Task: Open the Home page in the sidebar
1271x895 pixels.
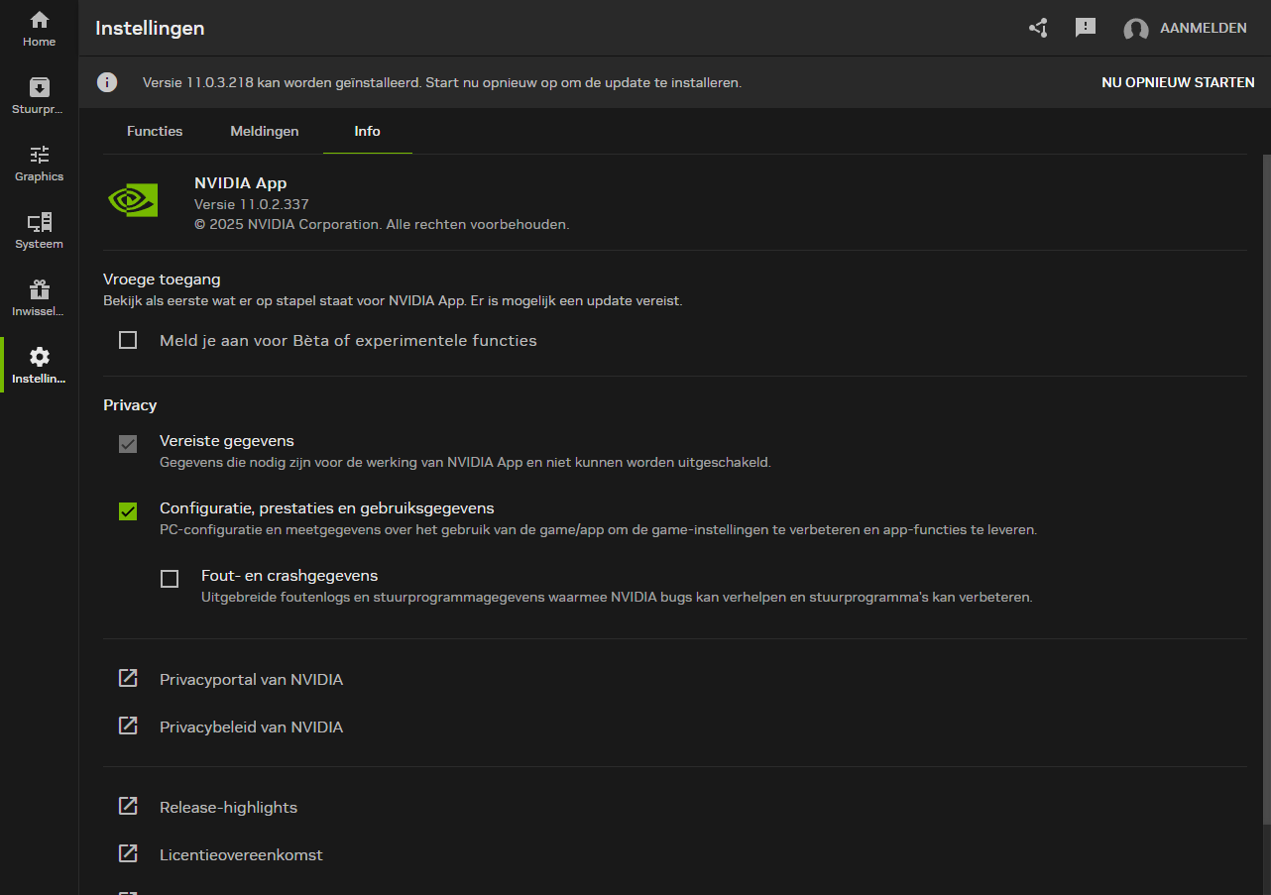Action: (x=40, y=29)
